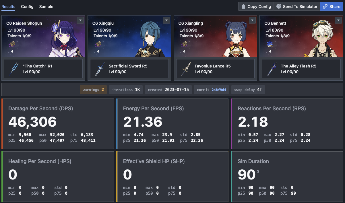Image resolution: width=345 pixels, height=203 pixels.
Task: Click Xiangling's artifact set icon
Action: pyautogui.click(x=184, y=45)
